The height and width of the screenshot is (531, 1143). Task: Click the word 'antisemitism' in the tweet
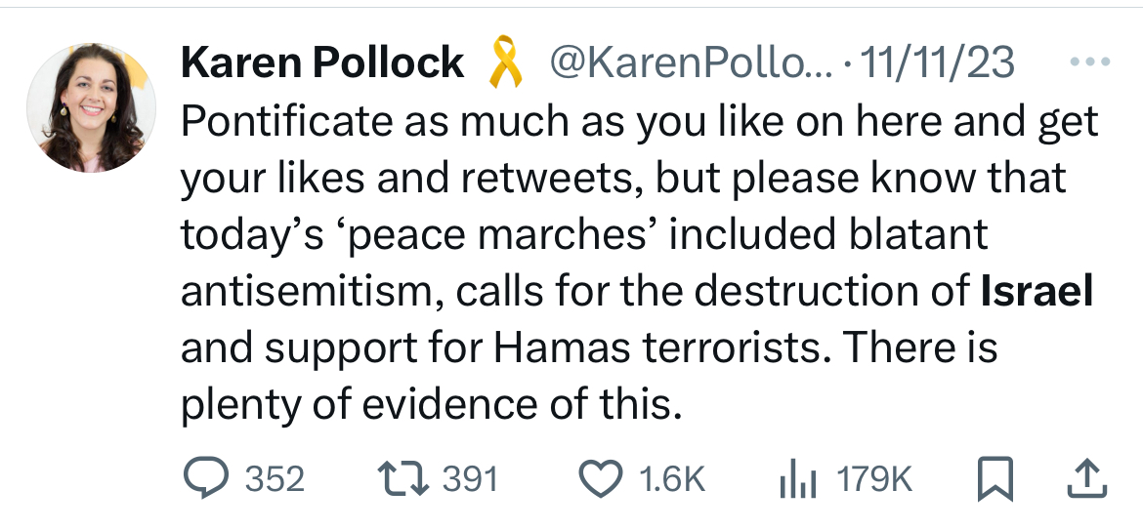313,290
